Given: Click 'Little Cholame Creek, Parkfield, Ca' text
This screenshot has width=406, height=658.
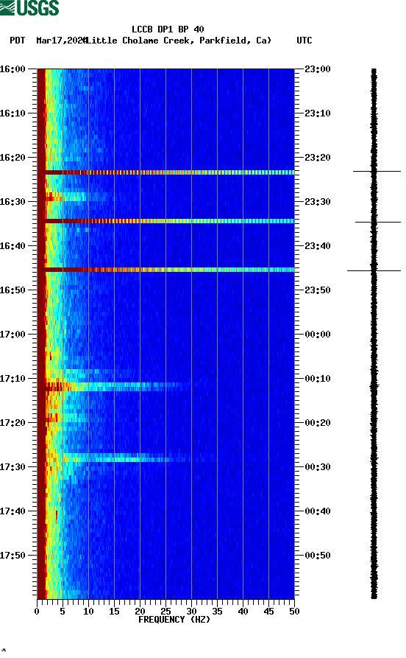Looking at the screenshot, I should pos(179,41).
